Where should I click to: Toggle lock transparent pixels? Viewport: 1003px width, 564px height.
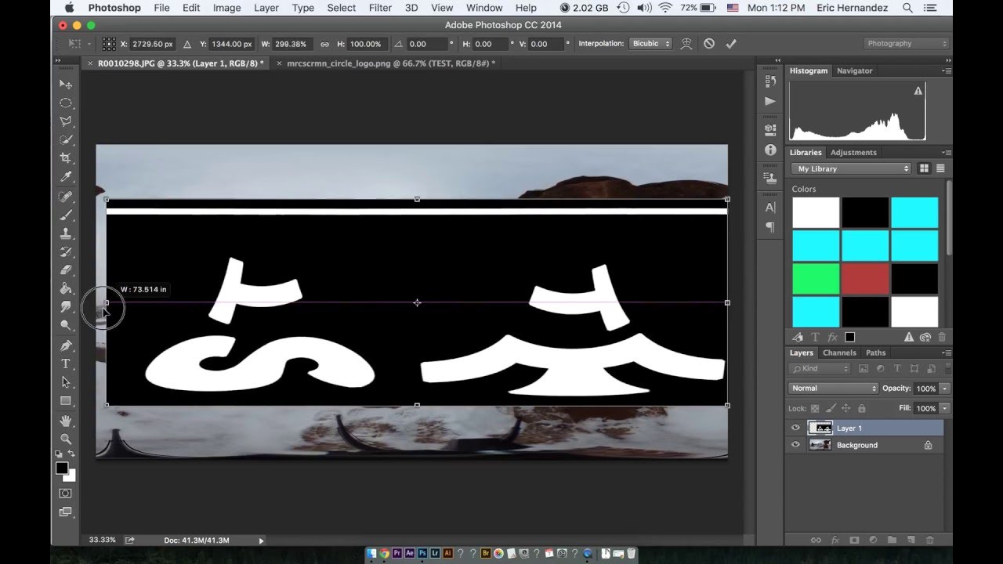815,408
